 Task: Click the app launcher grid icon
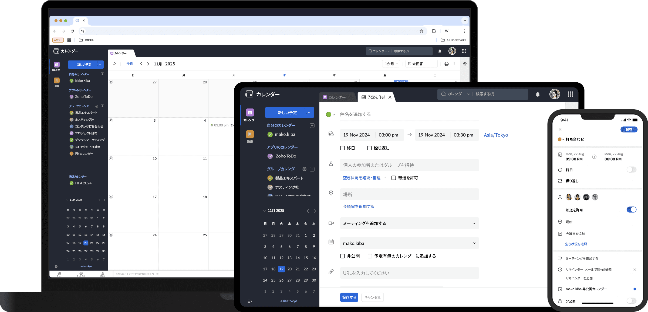pos(464,51)
